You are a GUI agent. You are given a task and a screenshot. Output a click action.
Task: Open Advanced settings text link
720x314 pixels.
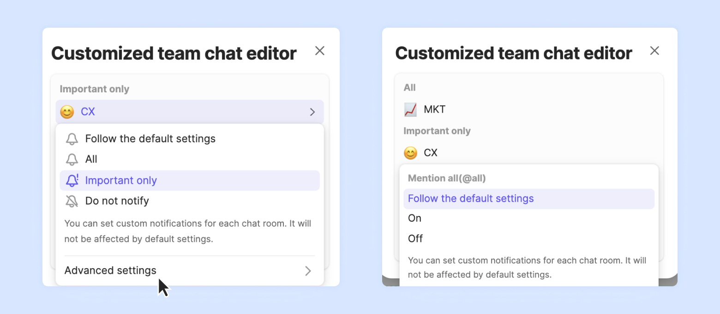click(x=110, y=271)
